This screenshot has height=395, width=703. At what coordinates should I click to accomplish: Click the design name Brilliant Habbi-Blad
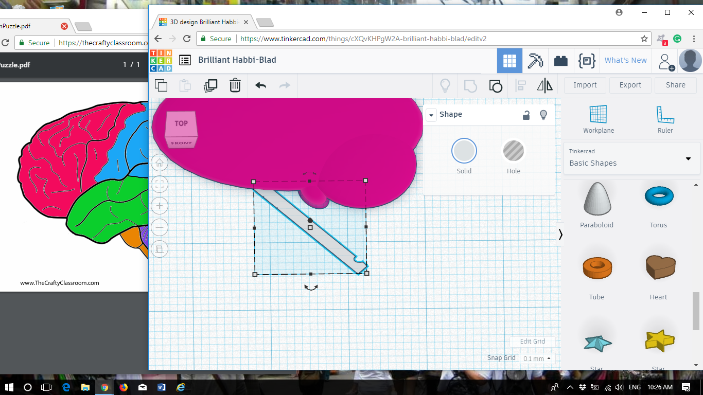[x=237, y=60]
